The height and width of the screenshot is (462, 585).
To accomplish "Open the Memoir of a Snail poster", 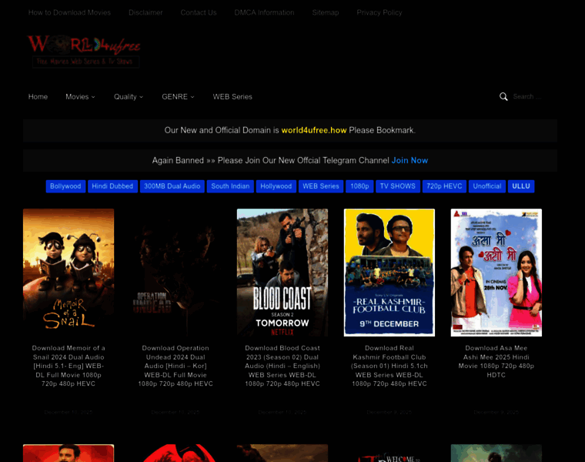I will coord(69,272).
